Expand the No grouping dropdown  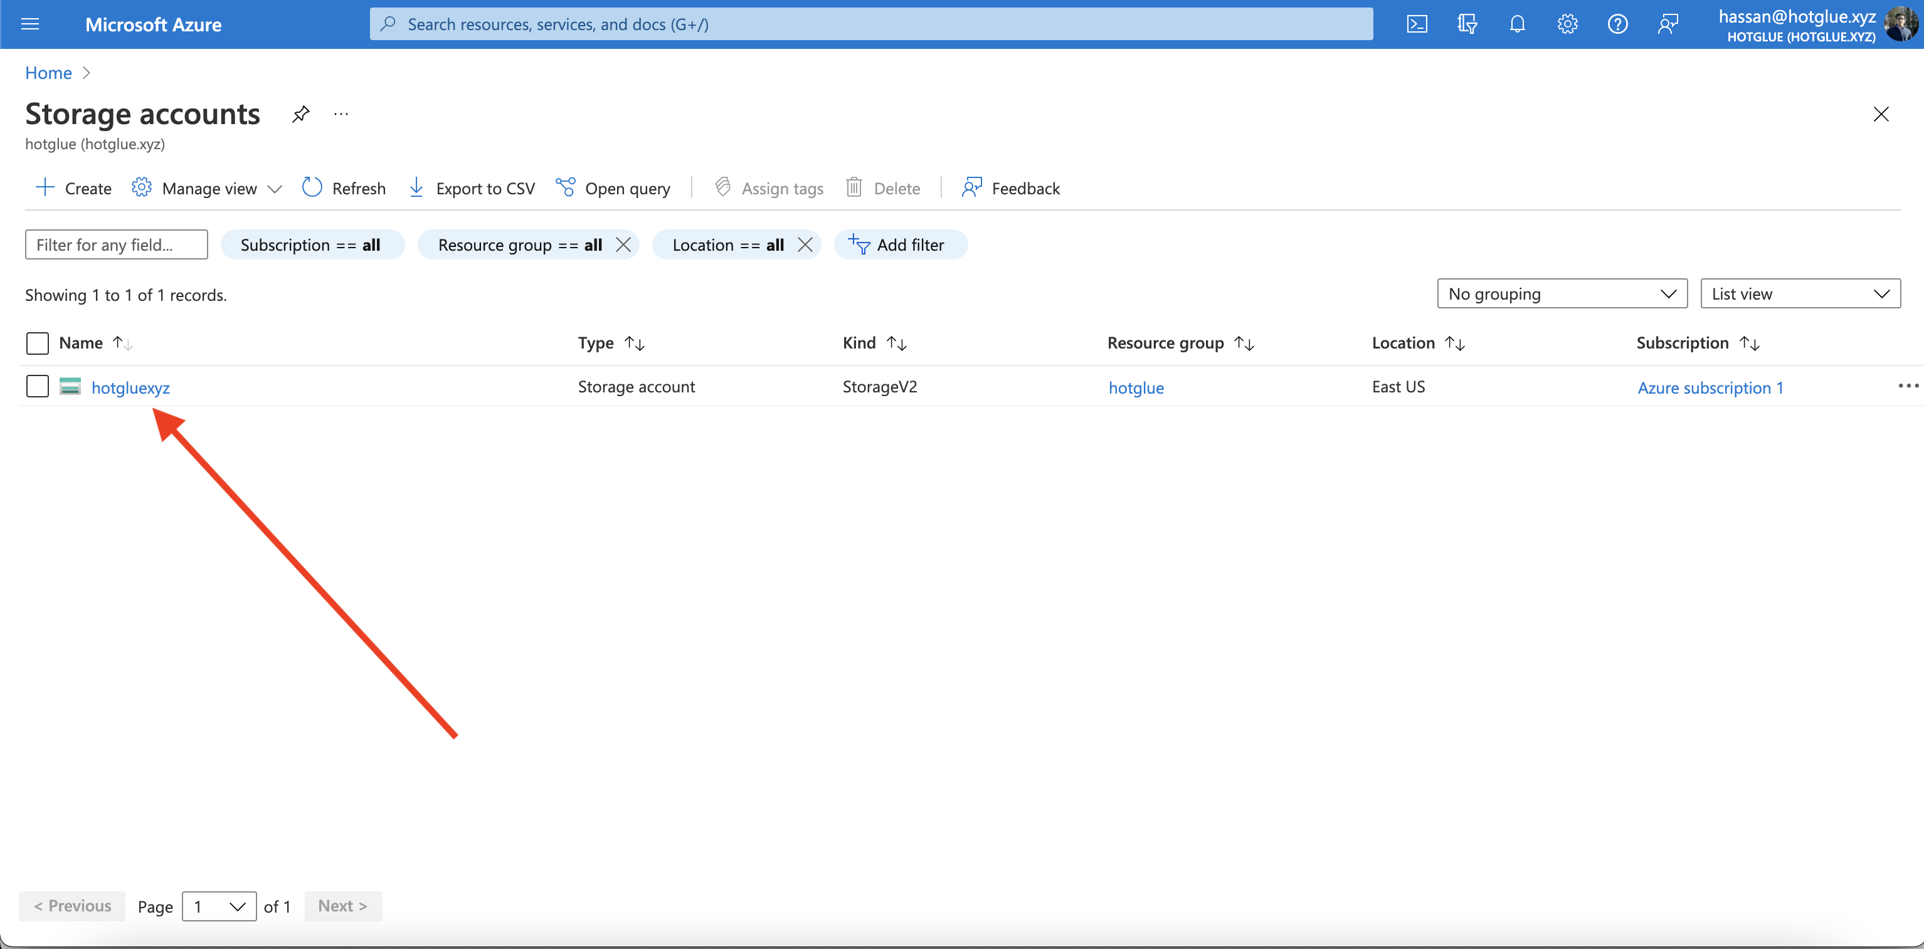[x=1561, y=294]
